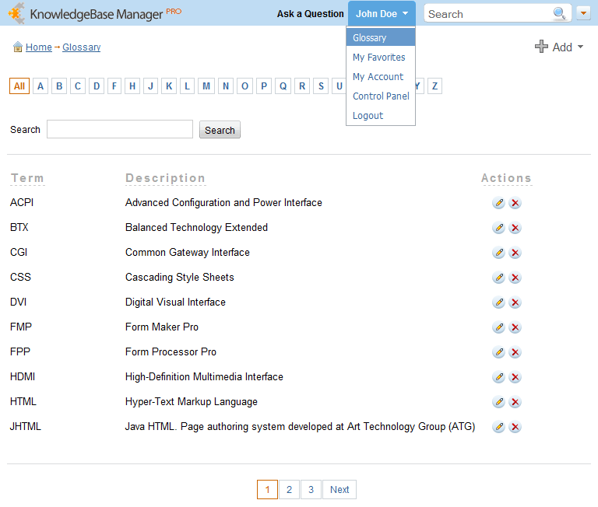
Task: Delete the HDMI glossary term
Action: 515,377
